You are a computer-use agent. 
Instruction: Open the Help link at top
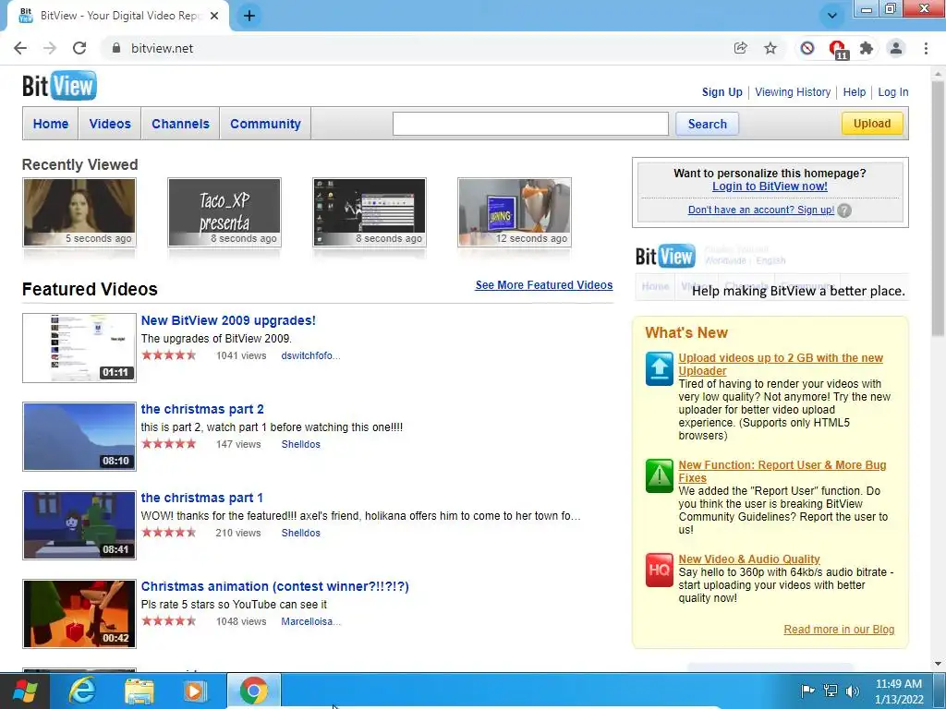pyautogui.click(x=855, y=92)
